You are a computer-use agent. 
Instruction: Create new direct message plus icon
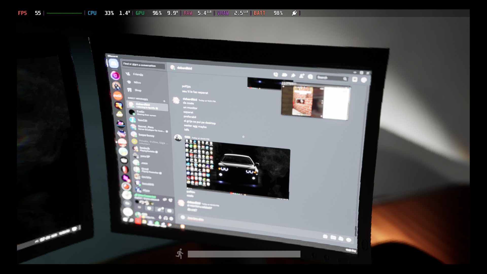point(164,101)
